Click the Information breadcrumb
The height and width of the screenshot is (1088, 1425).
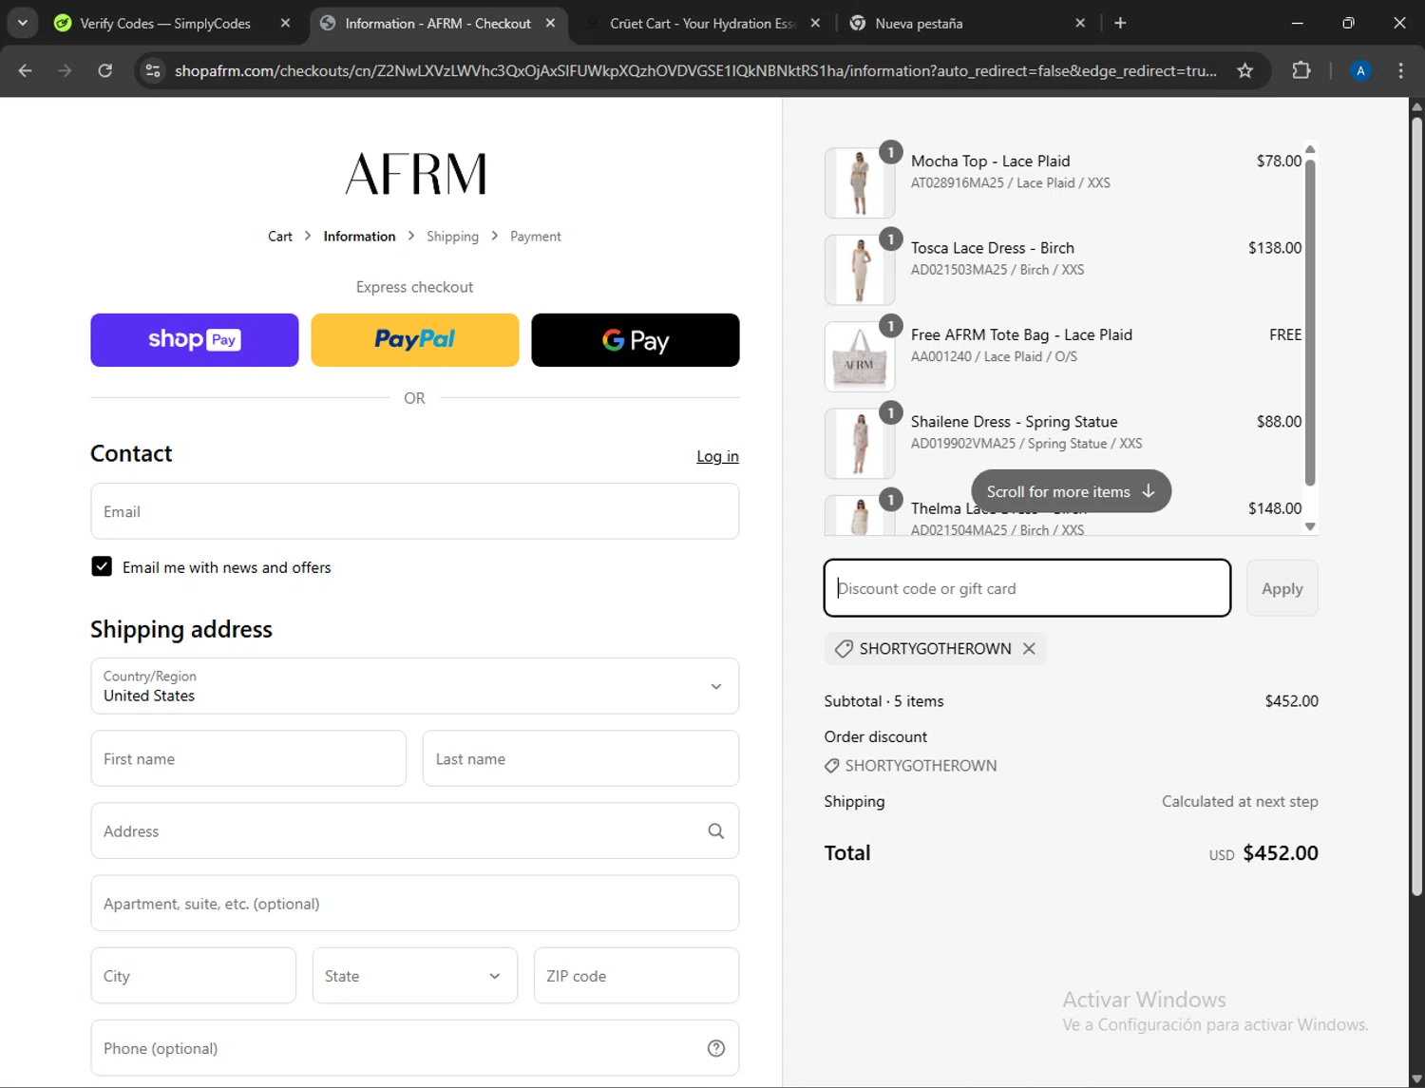pos(359,237)
